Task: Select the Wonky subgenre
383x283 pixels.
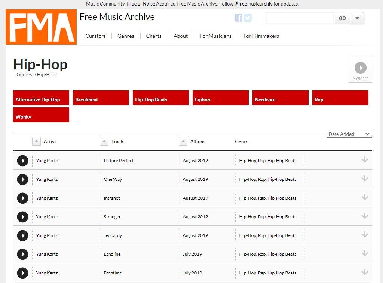Action: 41,115
